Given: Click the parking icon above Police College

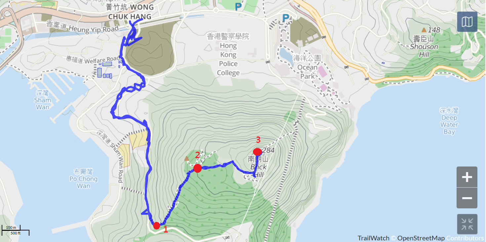Looking at the screenshot, I should point(238,6).
